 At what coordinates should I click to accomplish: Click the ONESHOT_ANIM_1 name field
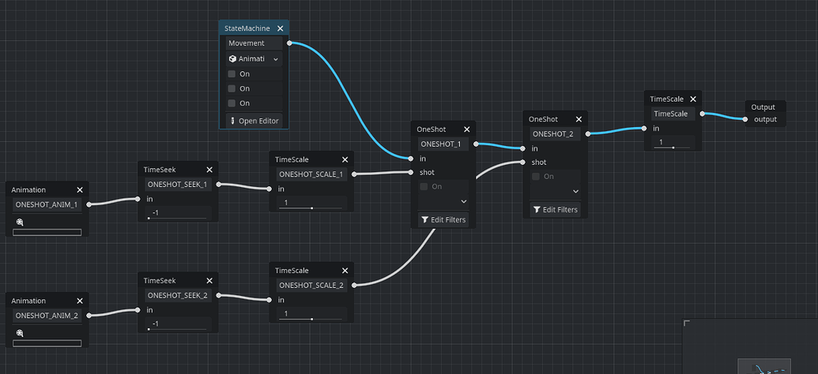[47, 204]
